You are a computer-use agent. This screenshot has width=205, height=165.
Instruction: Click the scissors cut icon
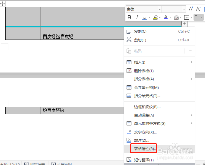coord(129,40)
